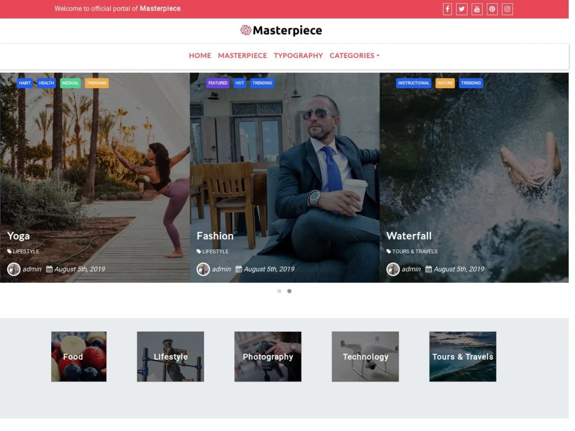Open the Instagram social icon
This screenshot has width=575, height=431.
pyautogui.click(x=507, y=9)
